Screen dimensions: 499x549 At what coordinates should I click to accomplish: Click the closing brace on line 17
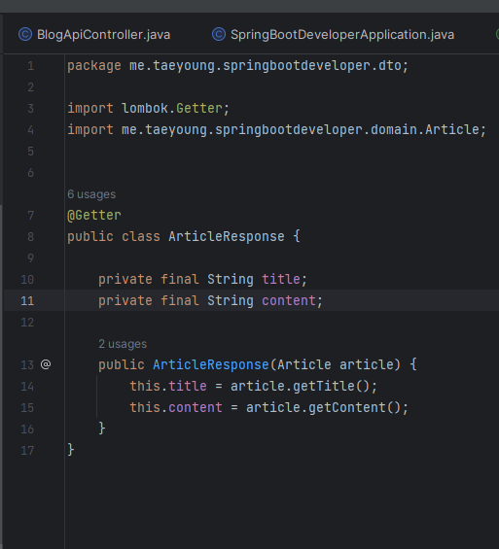click(71, 450)
